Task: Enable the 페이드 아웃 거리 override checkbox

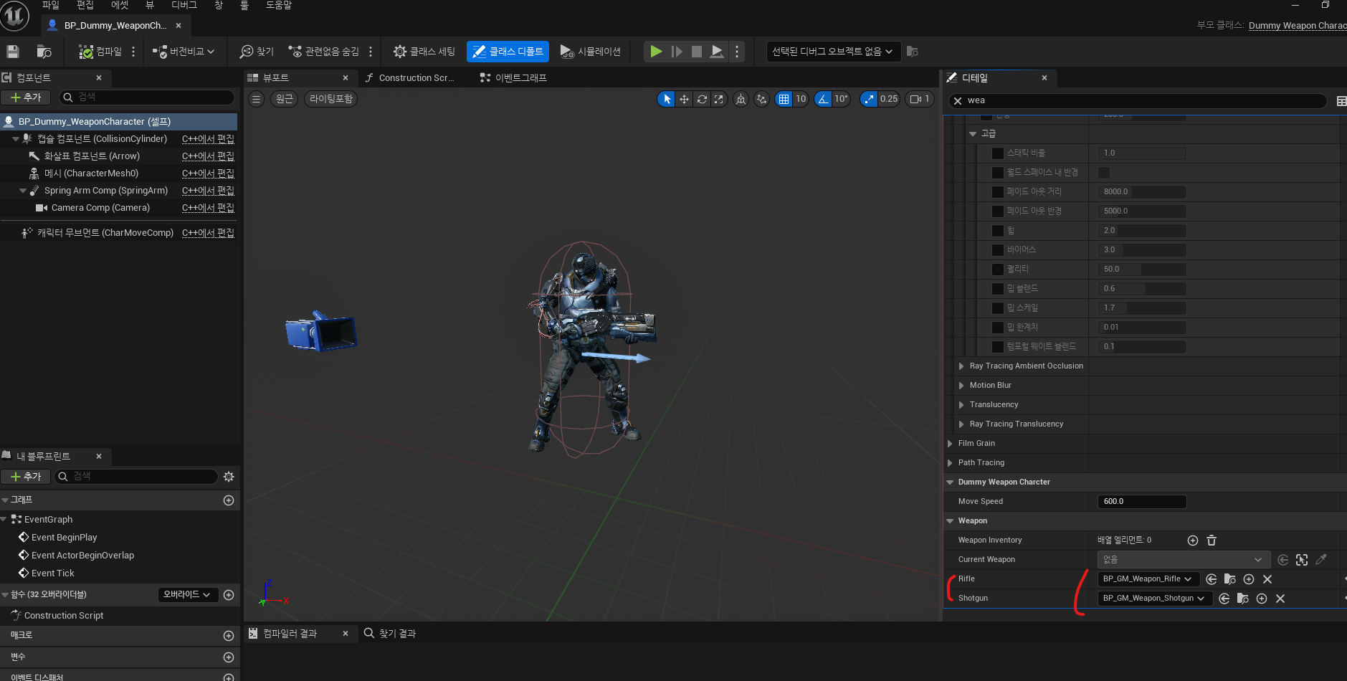Action: [998, 192]
